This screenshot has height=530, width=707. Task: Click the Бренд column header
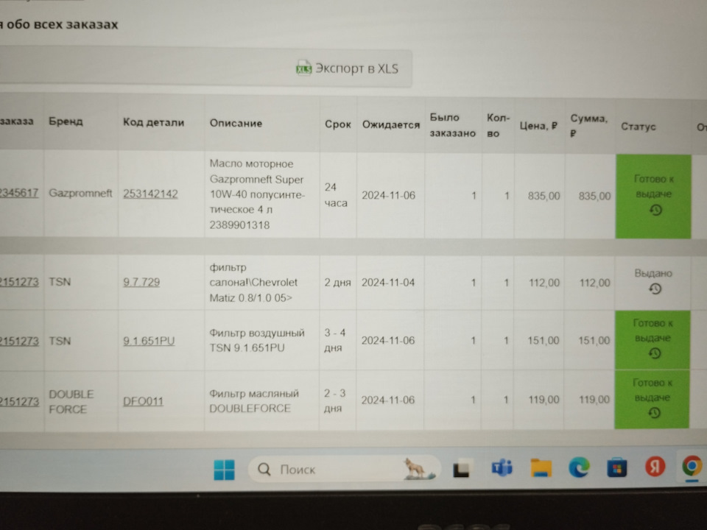tap(66, 121)
